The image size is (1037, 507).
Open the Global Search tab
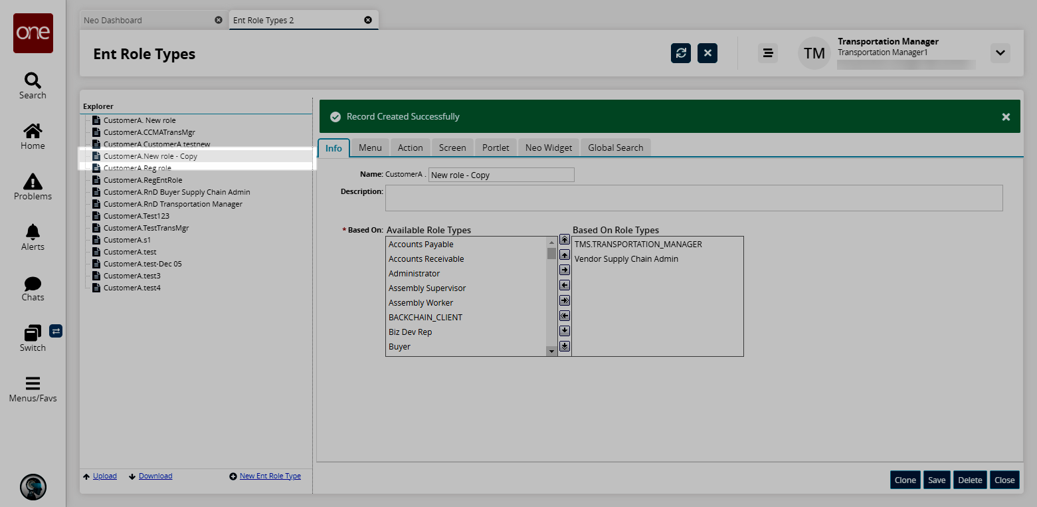[615, 148]
